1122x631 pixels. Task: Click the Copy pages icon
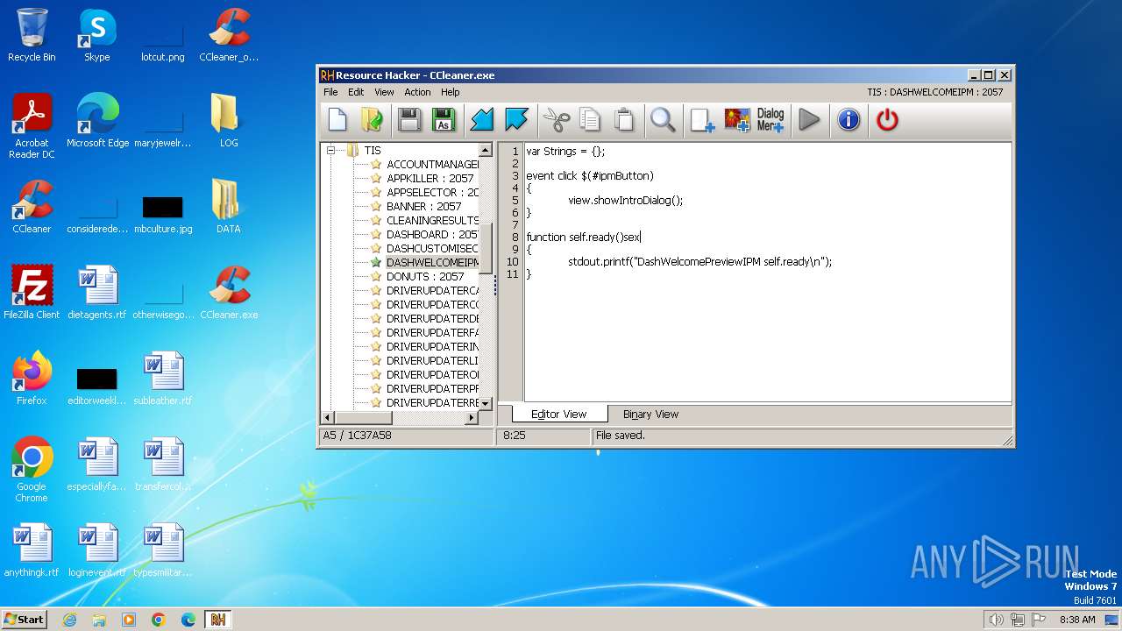point(590,120)
